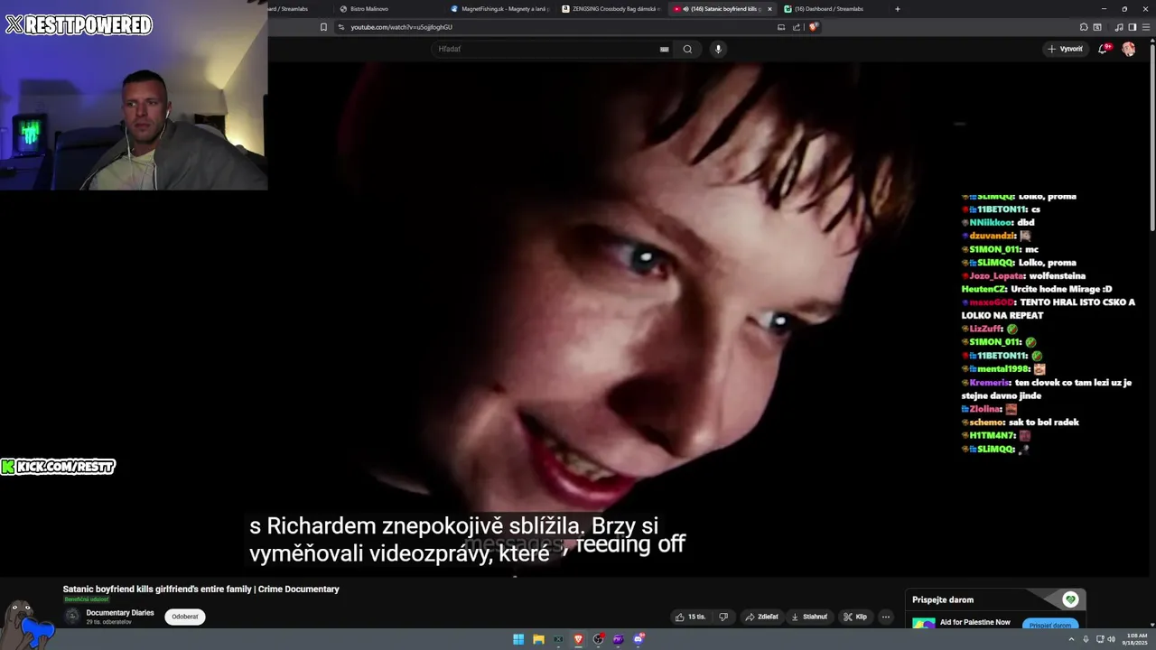Image resolution: width=1156 pixels, height=650 pixels.
Task: Open the media control music-note icon
Action: (1120, 27)
